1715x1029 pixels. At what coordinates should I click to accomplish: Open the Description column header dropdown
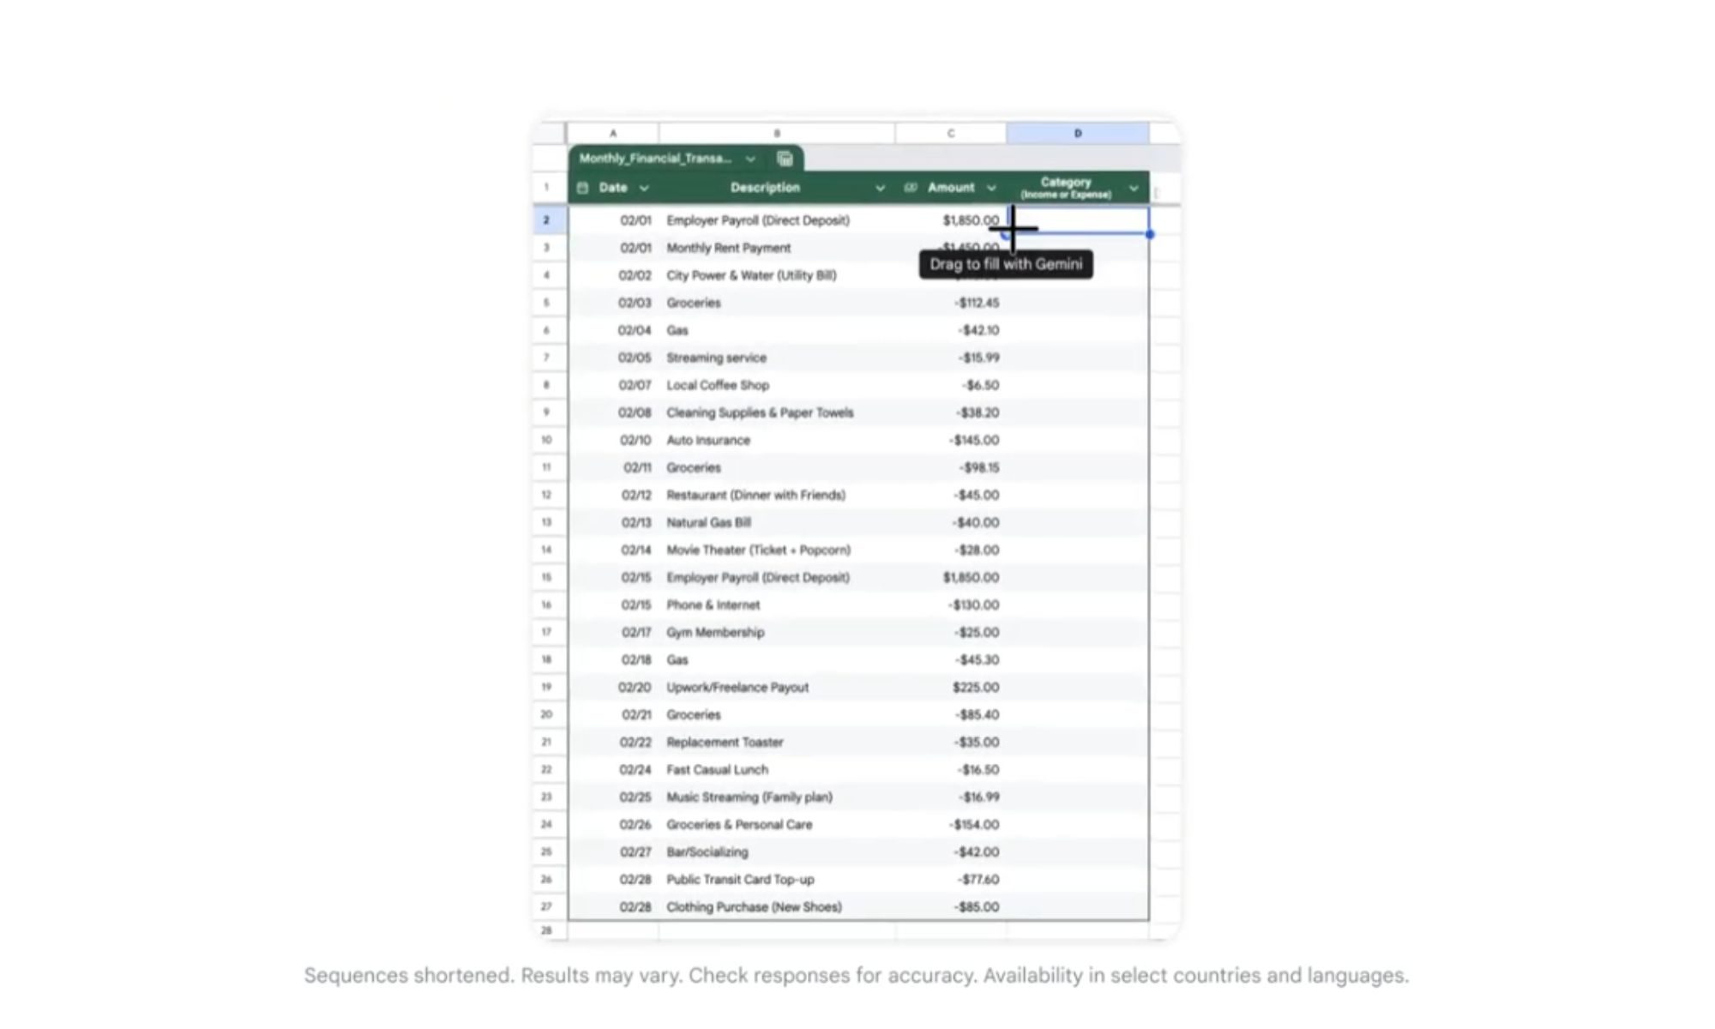click(881, 187)
